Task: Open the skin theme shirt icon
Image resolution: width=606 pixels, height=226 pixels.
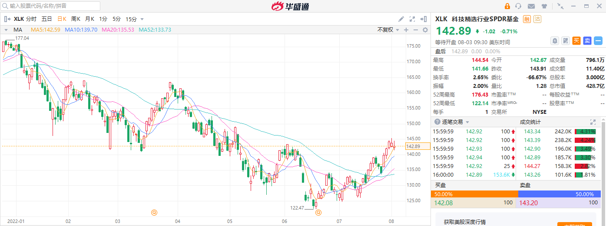Action: point(544,6)
